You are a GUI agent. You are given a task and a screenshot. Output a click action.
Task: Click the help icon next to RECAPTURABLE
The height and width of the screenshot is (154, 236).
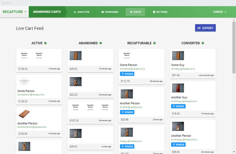tap(154, 43)
